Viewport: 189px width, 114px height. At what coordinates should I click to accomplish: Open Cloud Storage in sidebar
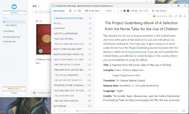coord(9,31)
